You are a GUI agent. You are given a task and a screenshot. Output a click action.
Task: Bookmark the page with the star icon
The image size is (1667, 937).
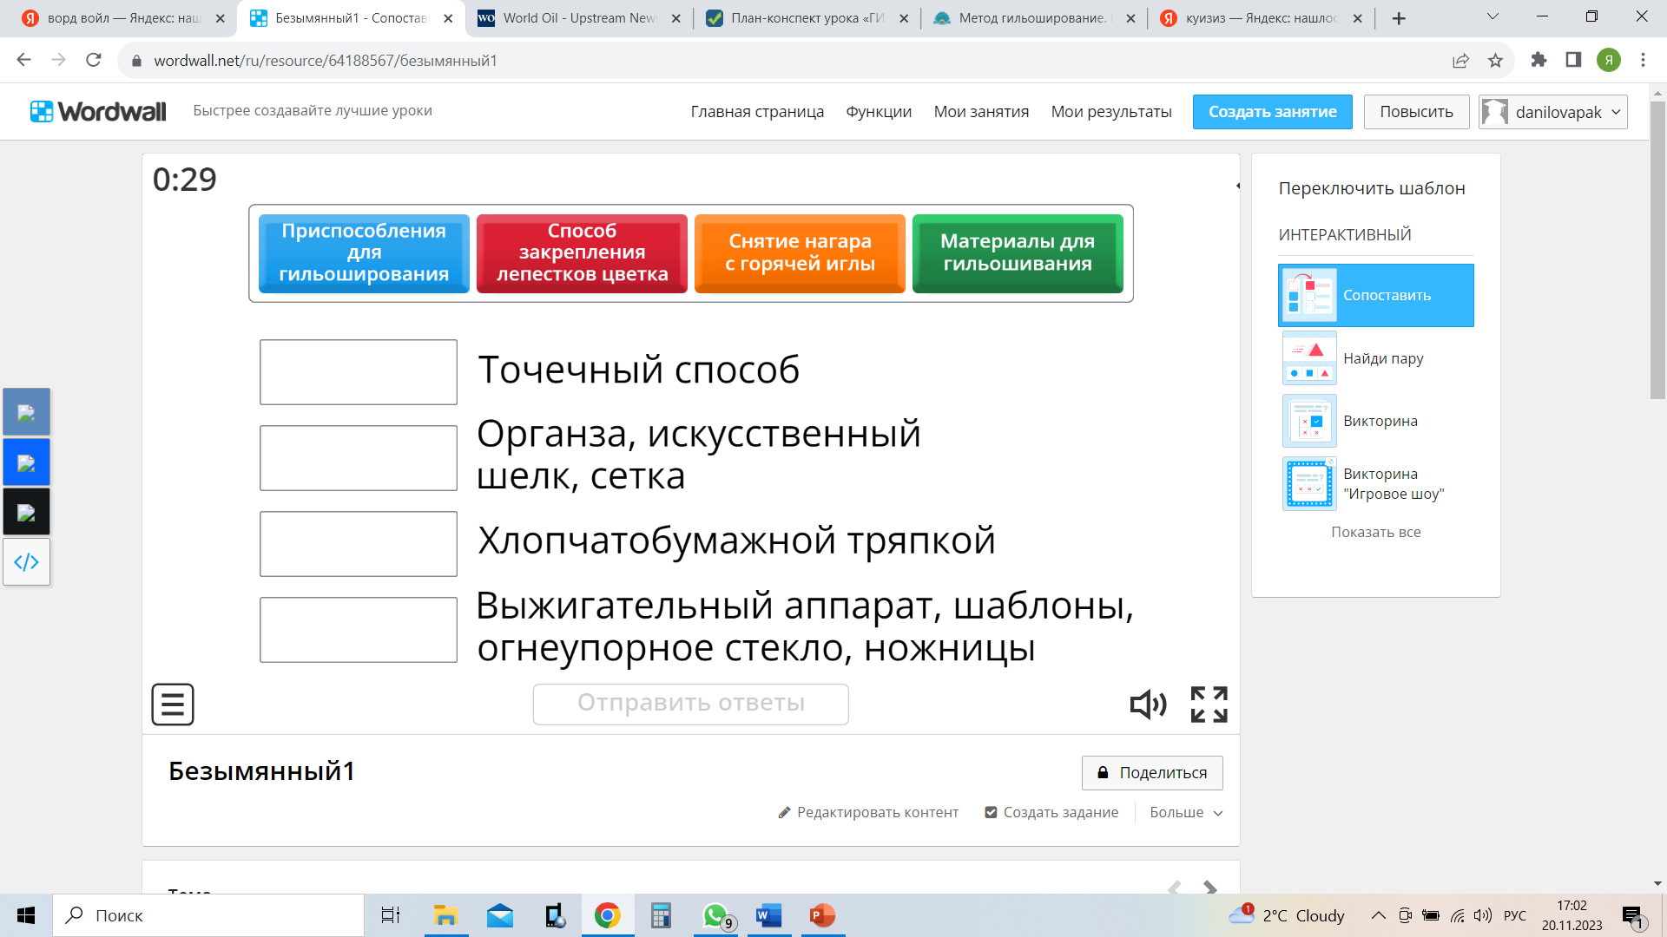[x=1495, y=60]
